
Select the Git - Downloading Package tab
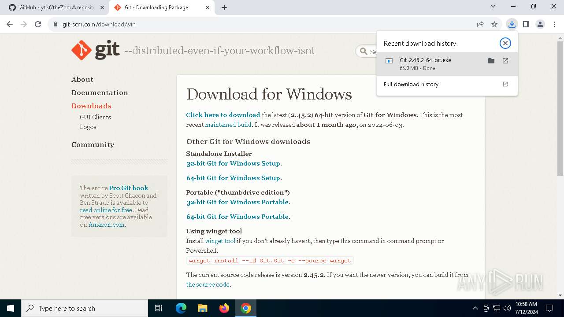coord(161,7)
